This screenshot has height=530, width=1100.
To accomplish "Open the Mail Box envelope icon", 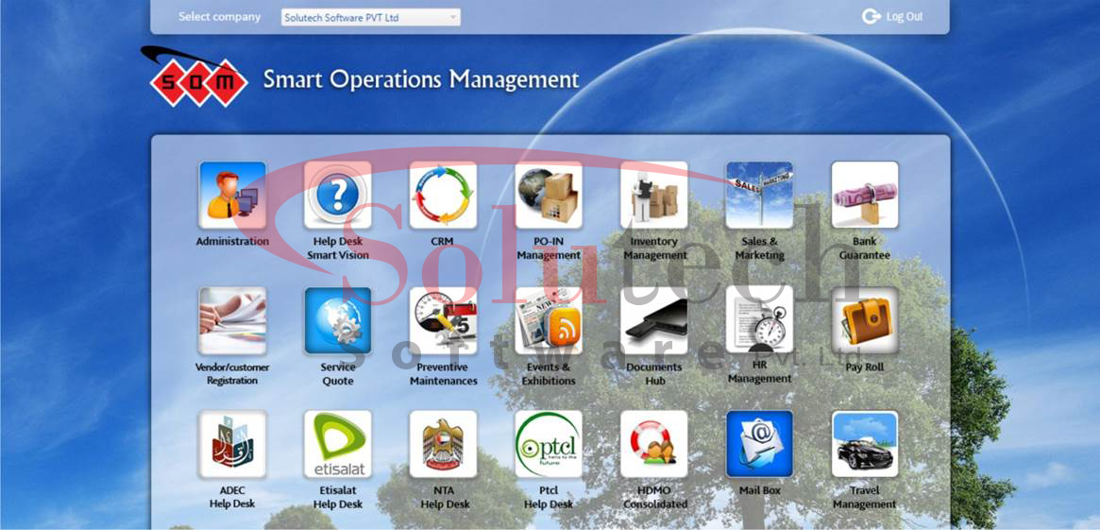I will tap(760, 444).
